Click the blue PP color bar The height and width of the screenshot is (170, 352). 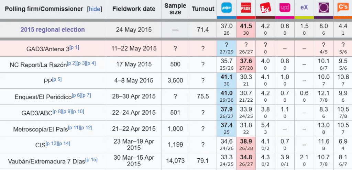(226, 18)
